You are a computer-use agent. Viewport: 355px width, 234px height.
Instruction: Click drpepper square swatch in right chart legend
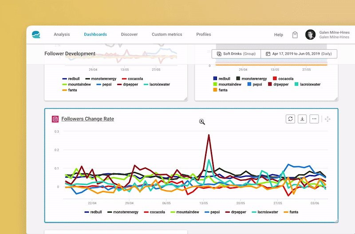click(270, 84)
